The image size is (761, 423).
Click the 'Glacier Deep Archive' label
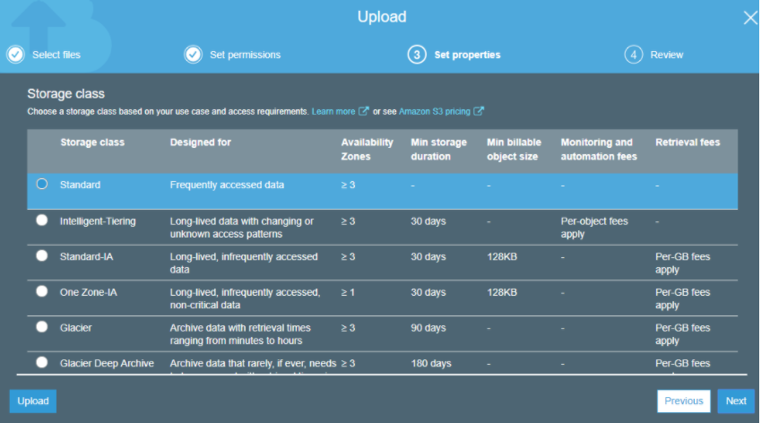pyautogui.click(x=107, y=363)
